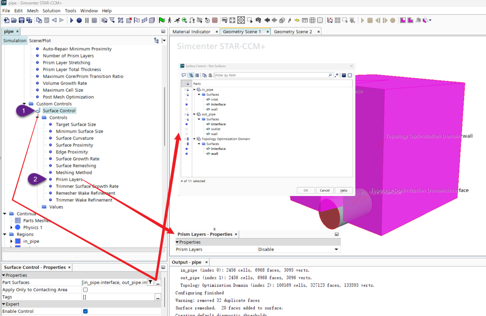The image size is (486, 316).
Task: Click the walking man Step icon
Action: tap(170, 20)
